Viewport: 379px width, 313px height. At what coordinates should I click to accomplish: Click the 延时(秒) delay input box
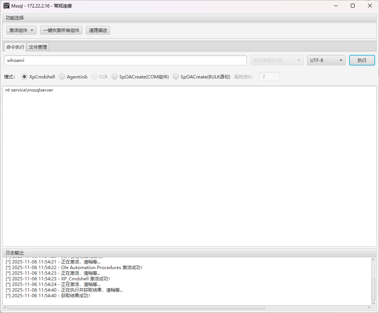(x=269, y=77)
